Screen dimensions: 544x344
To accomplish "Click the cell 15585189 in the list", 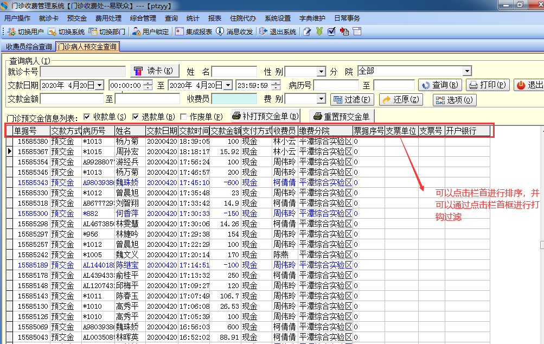I will (33, 265).
